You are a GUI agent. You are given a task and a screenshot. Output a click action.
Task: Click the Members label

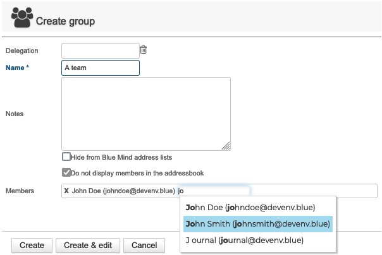20,191
